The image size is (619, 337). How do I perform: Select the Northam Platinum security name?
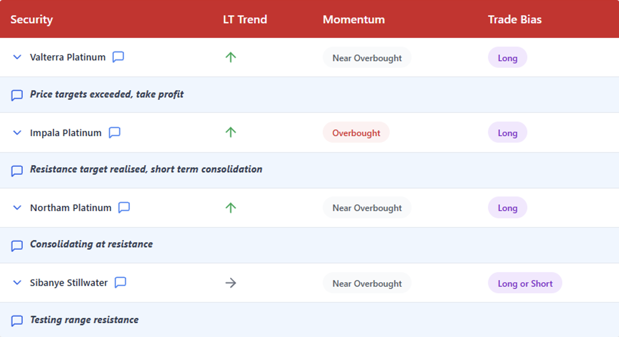(71, 208)
